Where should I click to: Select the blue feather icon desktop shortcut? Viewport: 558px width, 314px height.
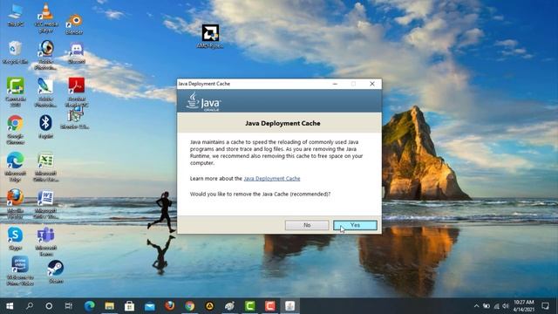[45, 92]
